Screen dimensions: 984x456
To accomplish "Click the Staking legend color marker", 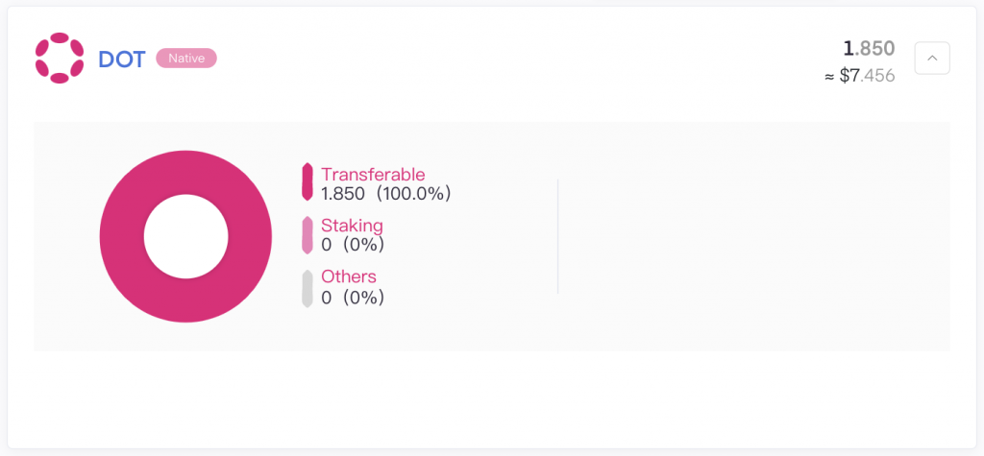I will pos(307,235).
